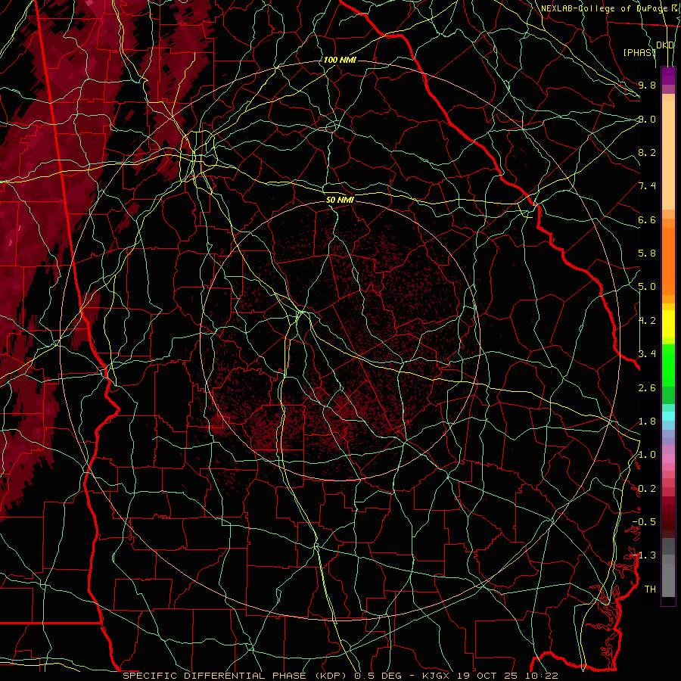Click the "2.6" color scale label
Image resolution: width=681 pixels, height=681 pixels.
point(647,388)
